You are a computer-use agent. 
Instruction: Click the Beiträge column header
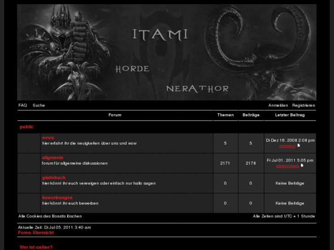click(x=251, y=115)
